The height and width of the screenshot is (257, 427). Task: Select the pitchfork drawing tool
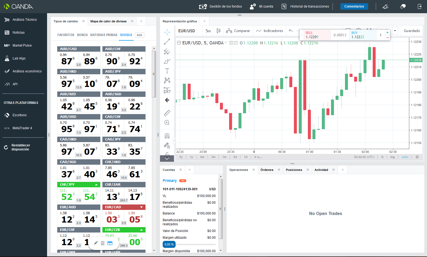(x=167, y=51)
